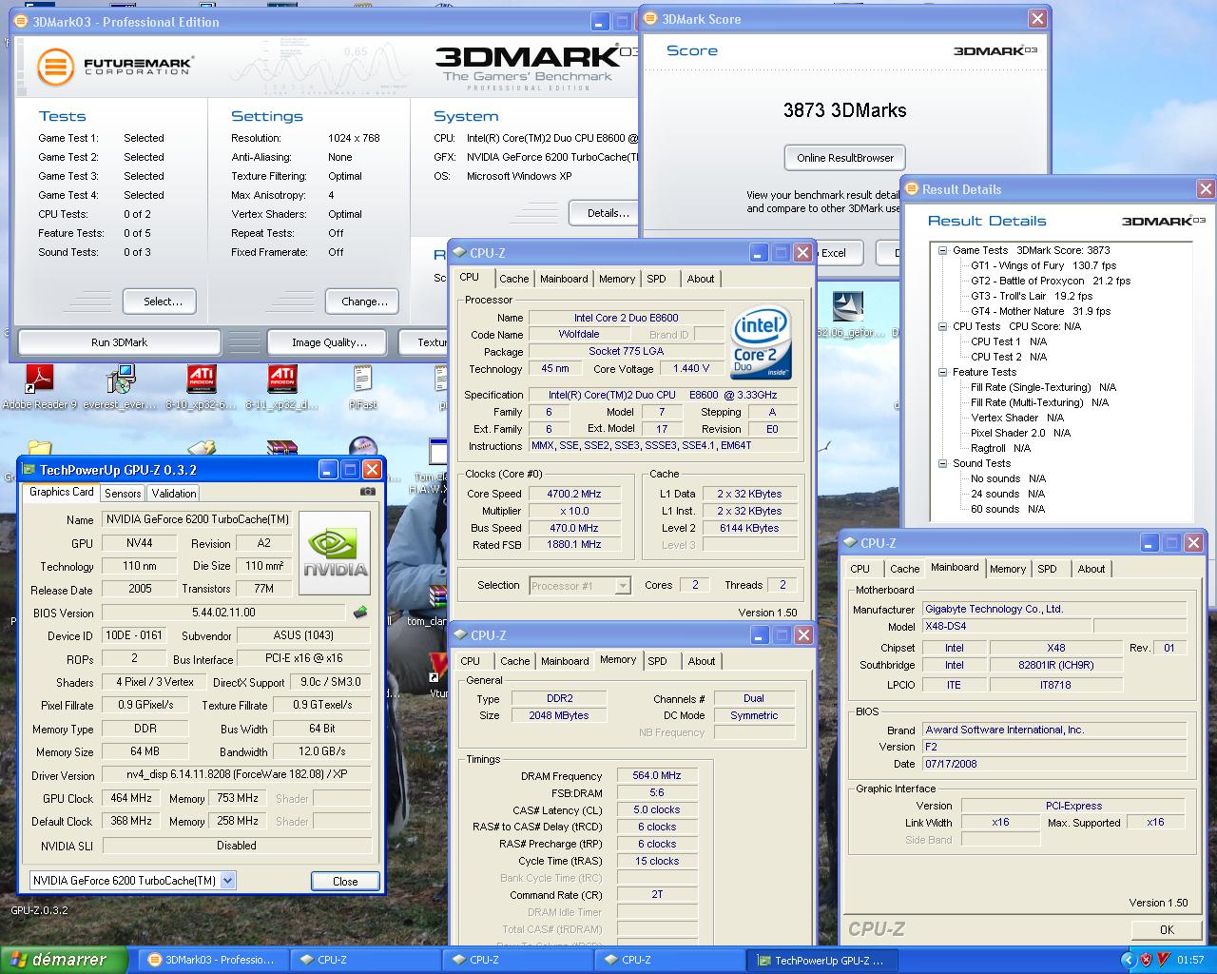Screen dimensions: 1217x974
Task: Collapse the Game Tests tree node
Action: pyautogui.click(x=942, y=251)
